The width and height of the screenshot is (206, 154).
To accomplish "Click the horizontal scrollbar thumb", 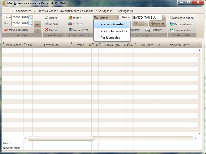I will pyautogui.click(x=61, y=138).
